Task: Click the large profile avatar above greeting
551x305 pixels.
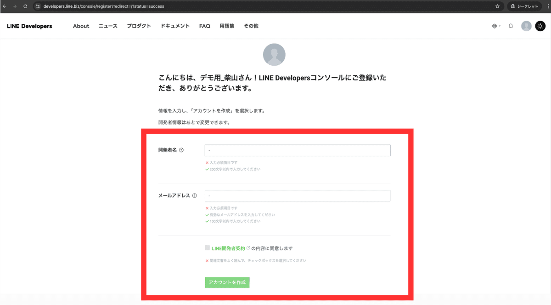Action: pos(274,55)
